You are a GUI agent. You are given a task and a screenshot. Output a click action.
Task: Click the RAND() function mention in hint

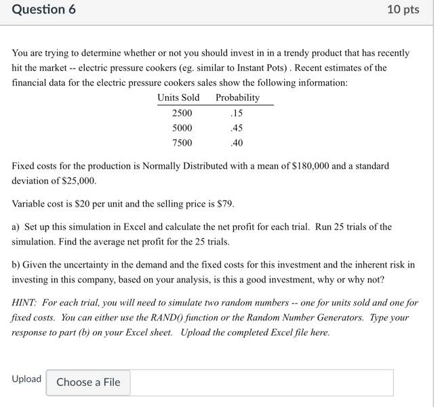coord(164,318)
